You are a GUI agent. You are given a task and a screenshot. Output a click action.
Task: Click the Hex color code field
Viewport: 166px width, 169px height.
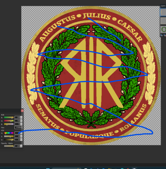tap(19, 127)
